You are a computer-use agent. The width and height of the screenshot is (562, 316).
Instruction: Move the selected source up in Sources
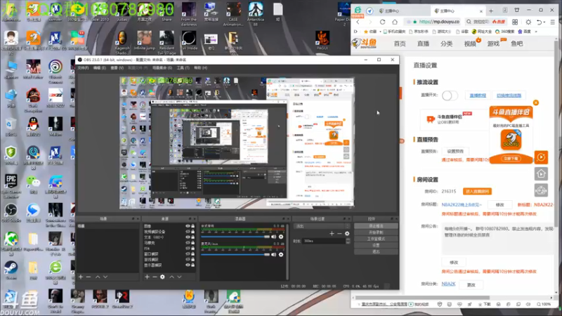(171, 277)
